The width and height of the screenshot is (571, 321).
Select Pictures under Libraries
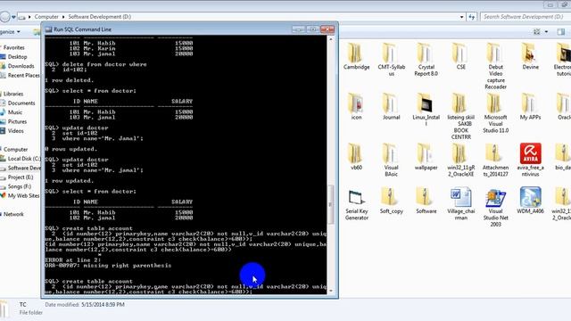point(17,121)
